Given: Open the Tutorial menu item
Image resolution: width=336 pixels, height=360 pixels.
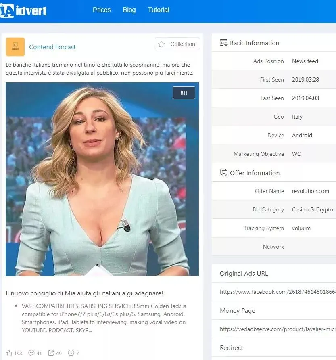Looking at the screenshot, I should [159, 10].
